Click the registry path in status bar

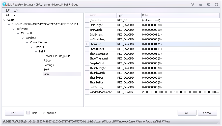pyautogui.click(x=86, y=121)
